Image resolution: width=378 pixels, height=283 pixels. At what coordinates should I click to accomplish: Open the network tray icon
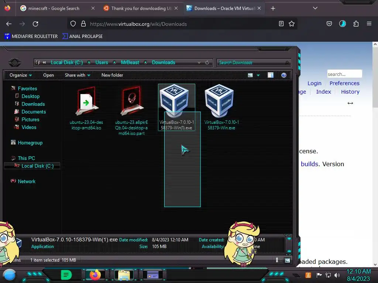pyautogui.click(x=328, y=275)
